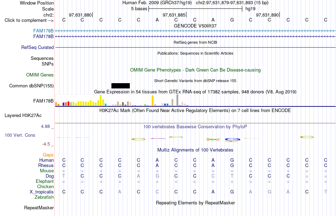Click the PhyloP upper value 4.88
The width and height of the screenshot is (336, 216).
click(x=45, y=126)
